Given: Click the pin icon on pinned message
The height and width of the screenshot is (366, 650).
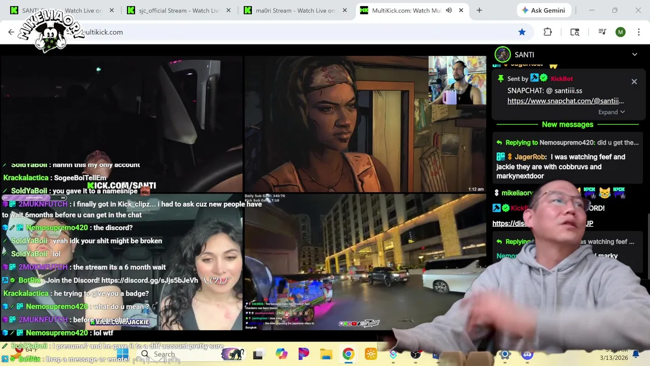Looking at the screenshot, I should (501, 78).
